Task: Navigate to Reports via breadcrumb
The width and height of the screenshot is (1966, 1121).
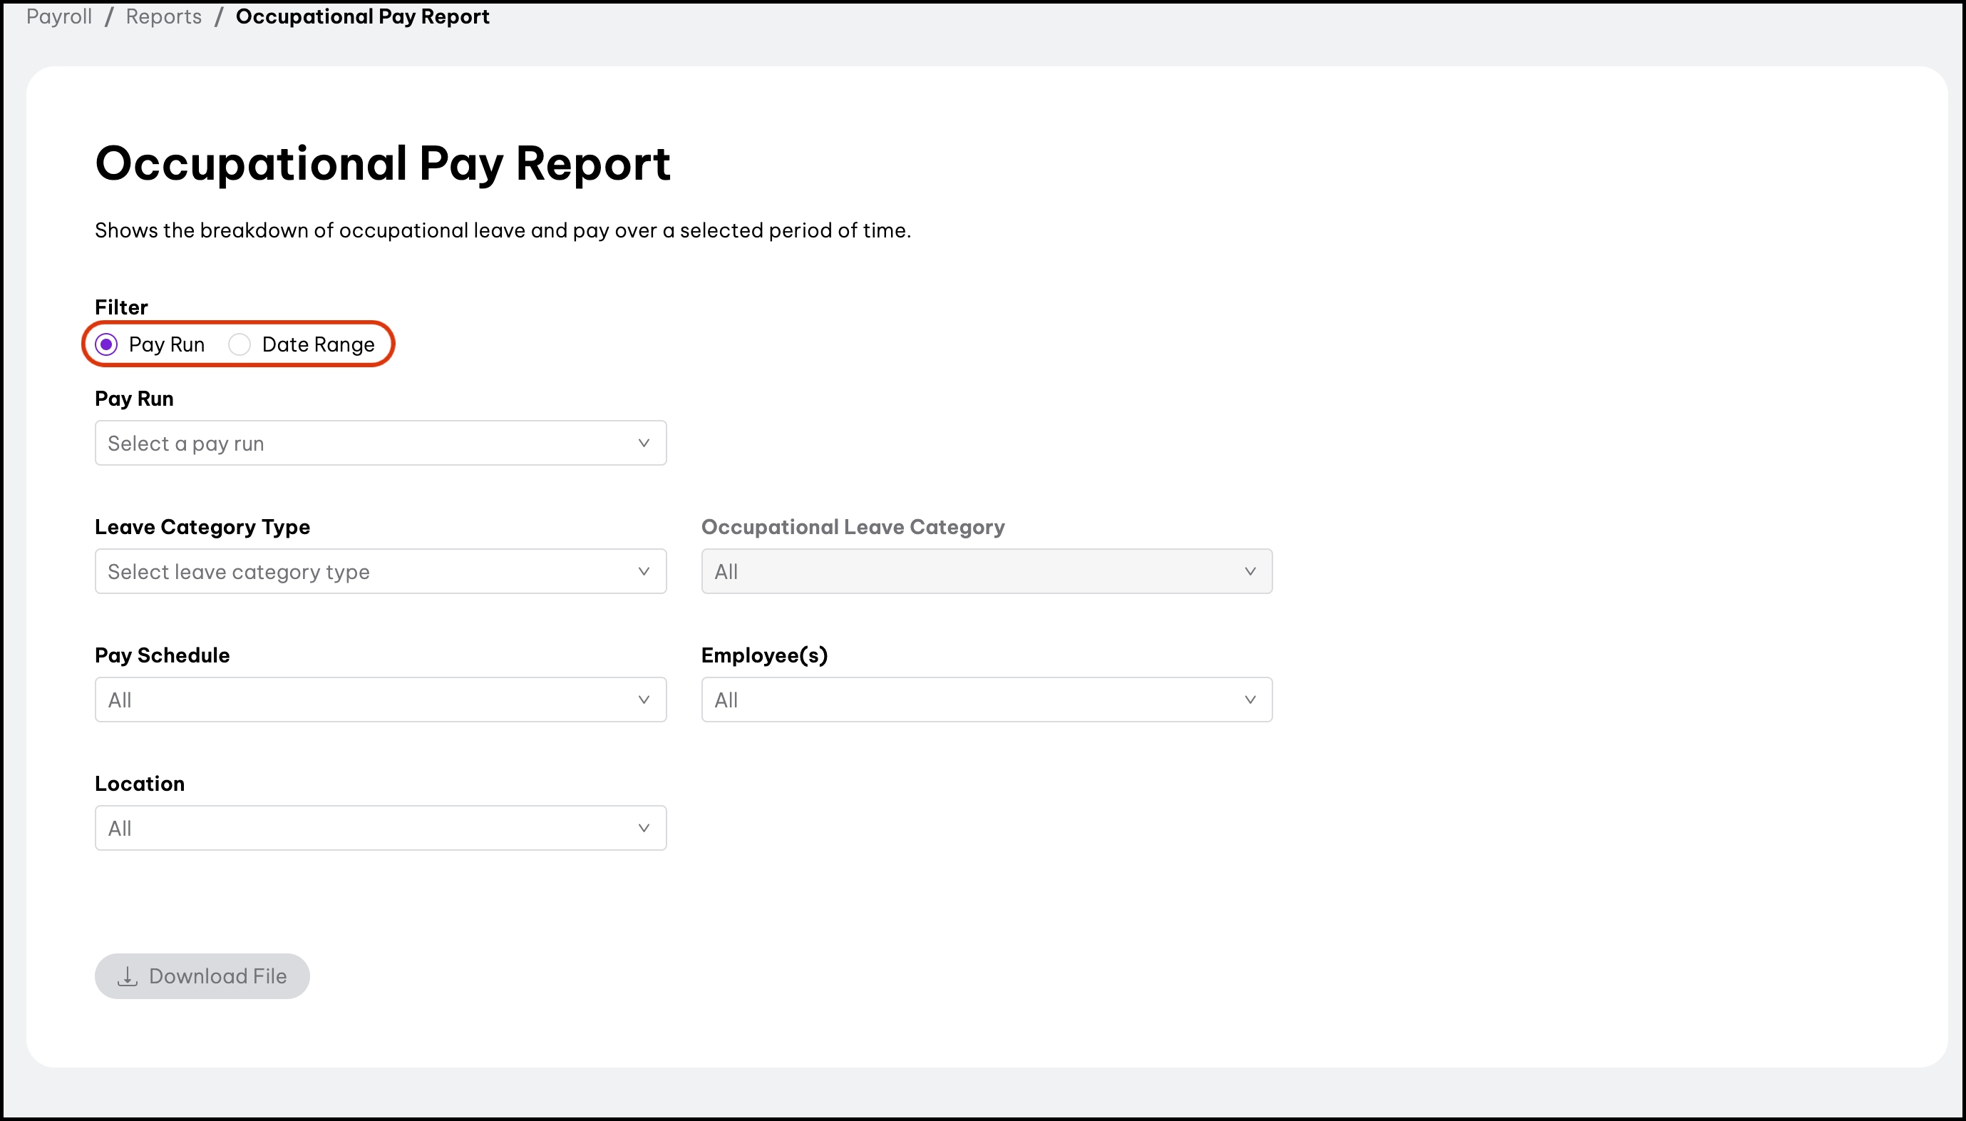Action: coord(164,16)
